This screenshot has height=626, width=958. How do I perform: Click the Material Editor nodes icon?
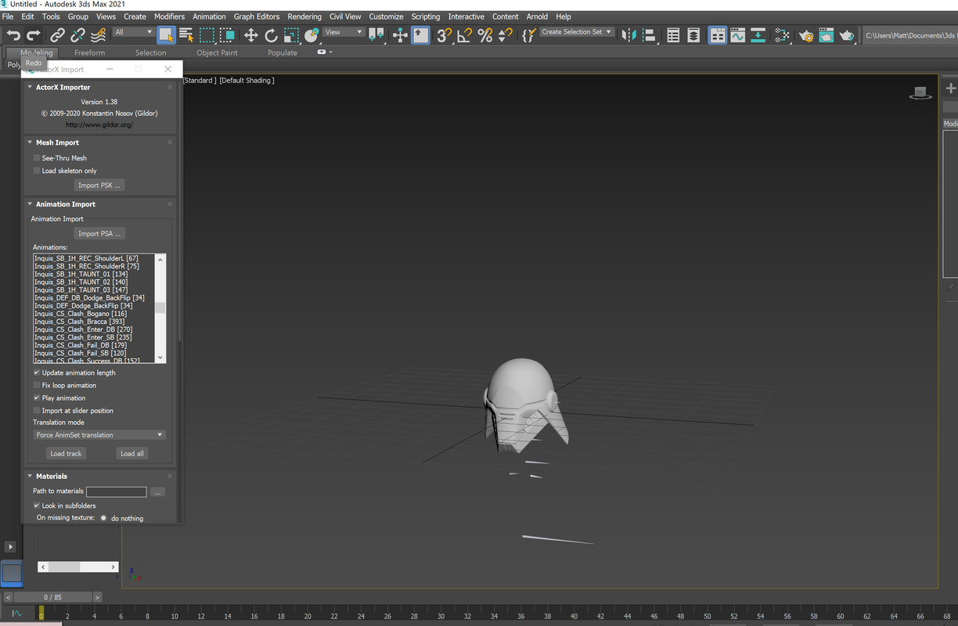(x=781, y=35)
